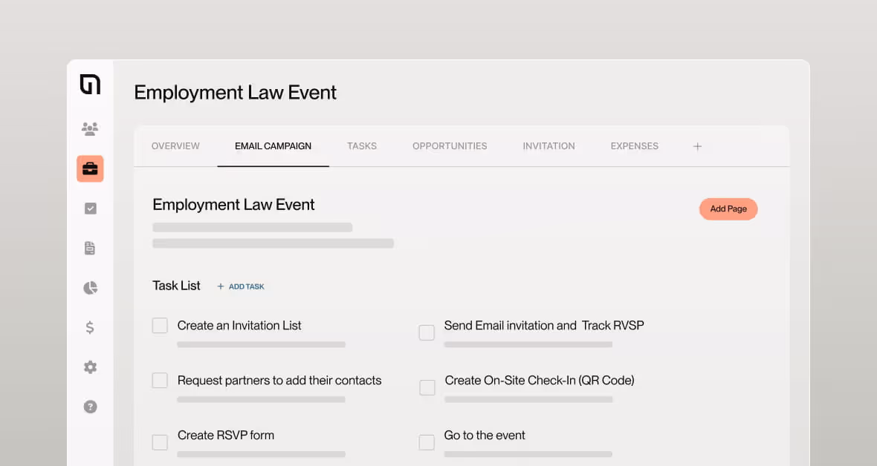Open a new tab with the plus button
Screen dimensions: 877x466
pos(697,146)
